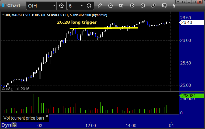Click the Twitter bird share icon

[174, 6]
